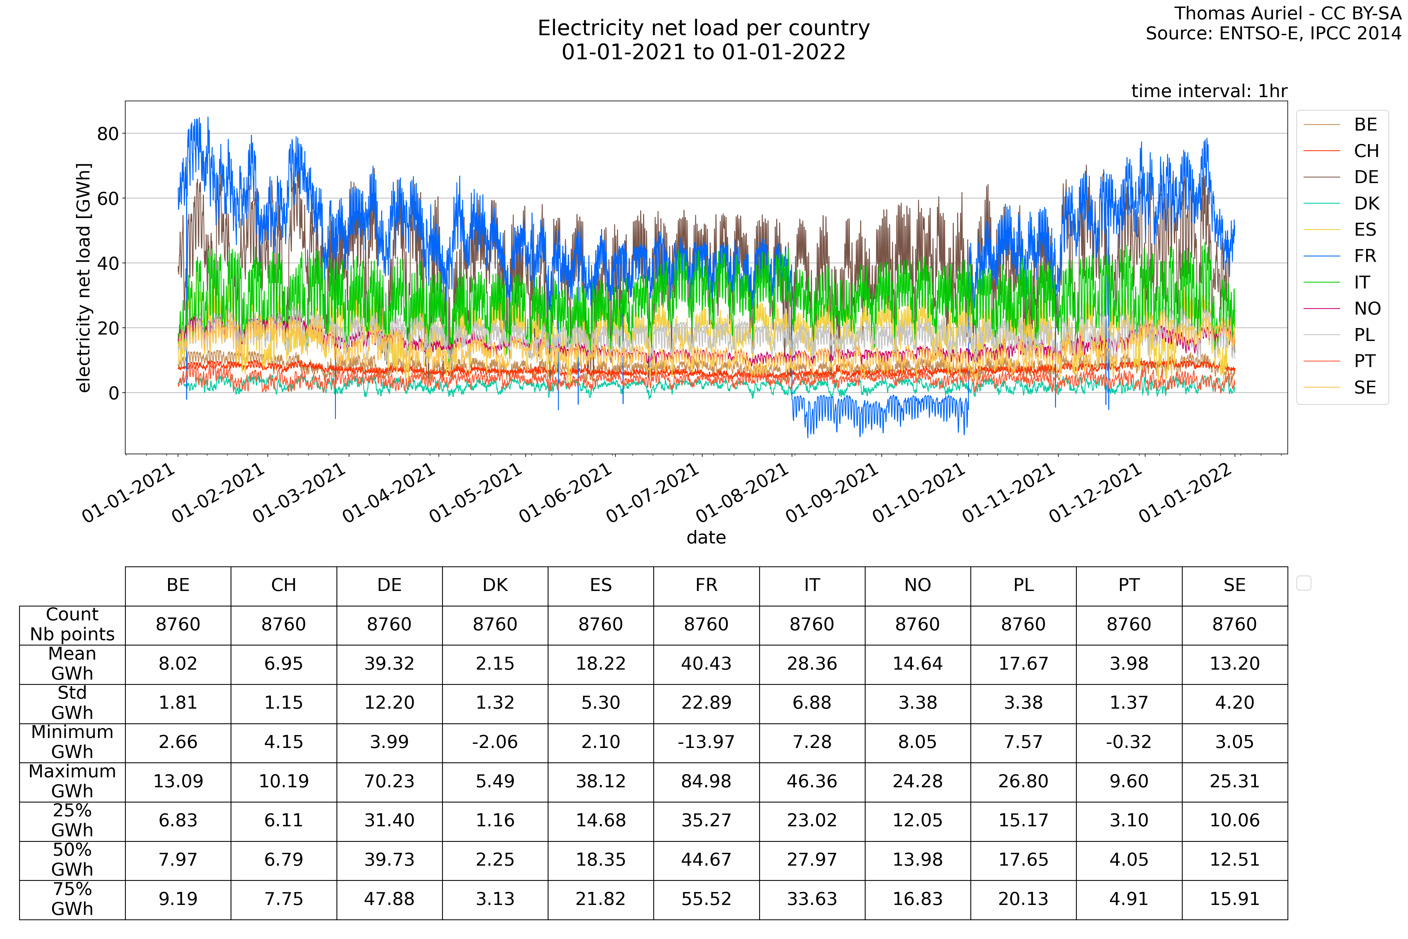The image size is (1408, 939).
Task: Click the DE legend line swatch
Action: click(x=1321, y=177)
